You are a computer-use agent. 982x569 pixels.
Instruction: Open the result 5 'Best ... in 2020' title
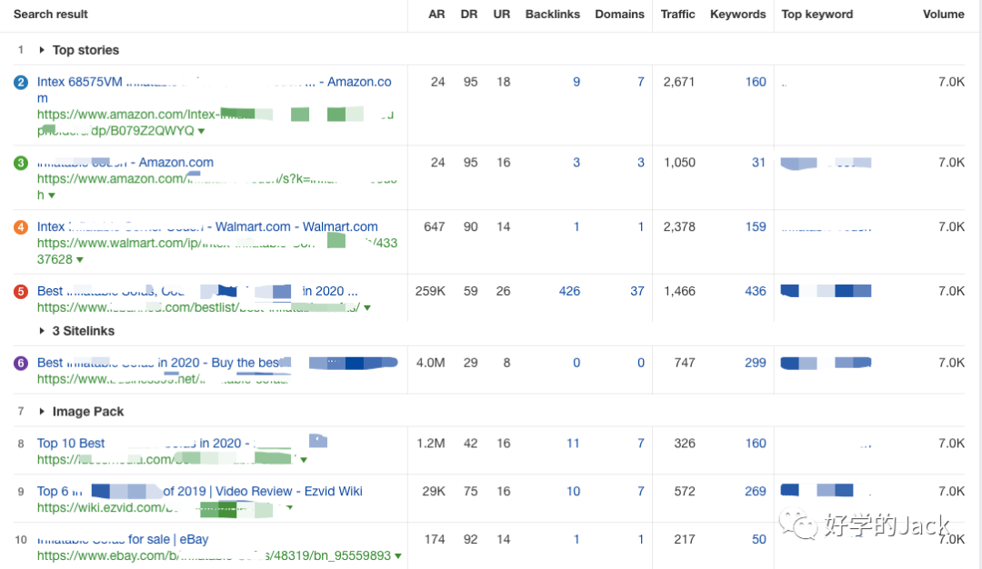pyautogui.click(x=197, y=292)
